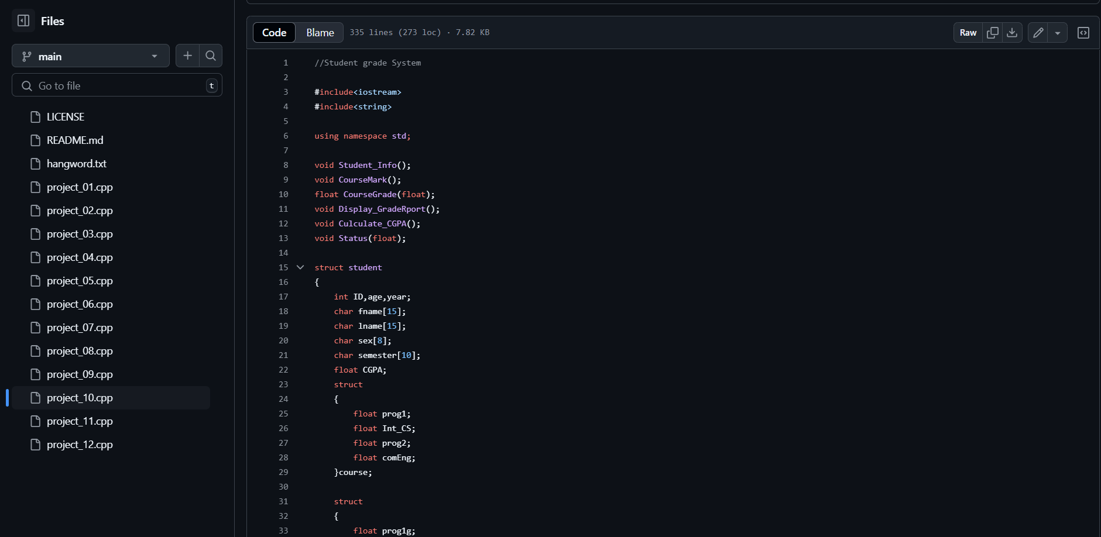1101x537 pixels.
Task: Switch to the Blame tab
Action: point(320,33)
